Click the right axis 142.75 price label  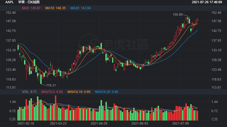coord(216,31)
